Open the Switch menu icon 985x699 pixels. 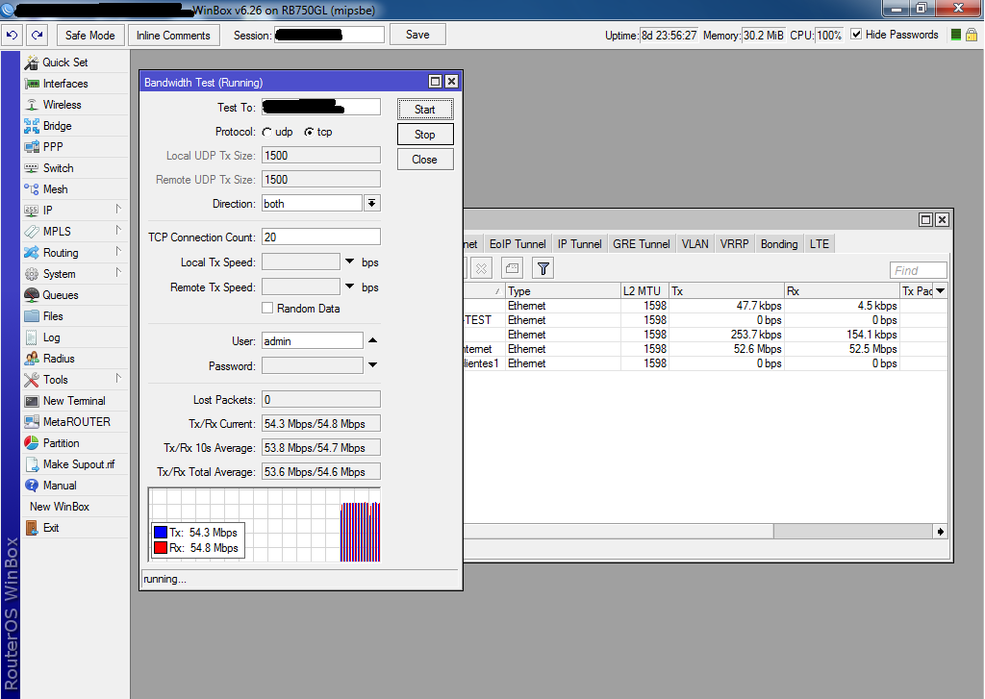coord(32,168)
